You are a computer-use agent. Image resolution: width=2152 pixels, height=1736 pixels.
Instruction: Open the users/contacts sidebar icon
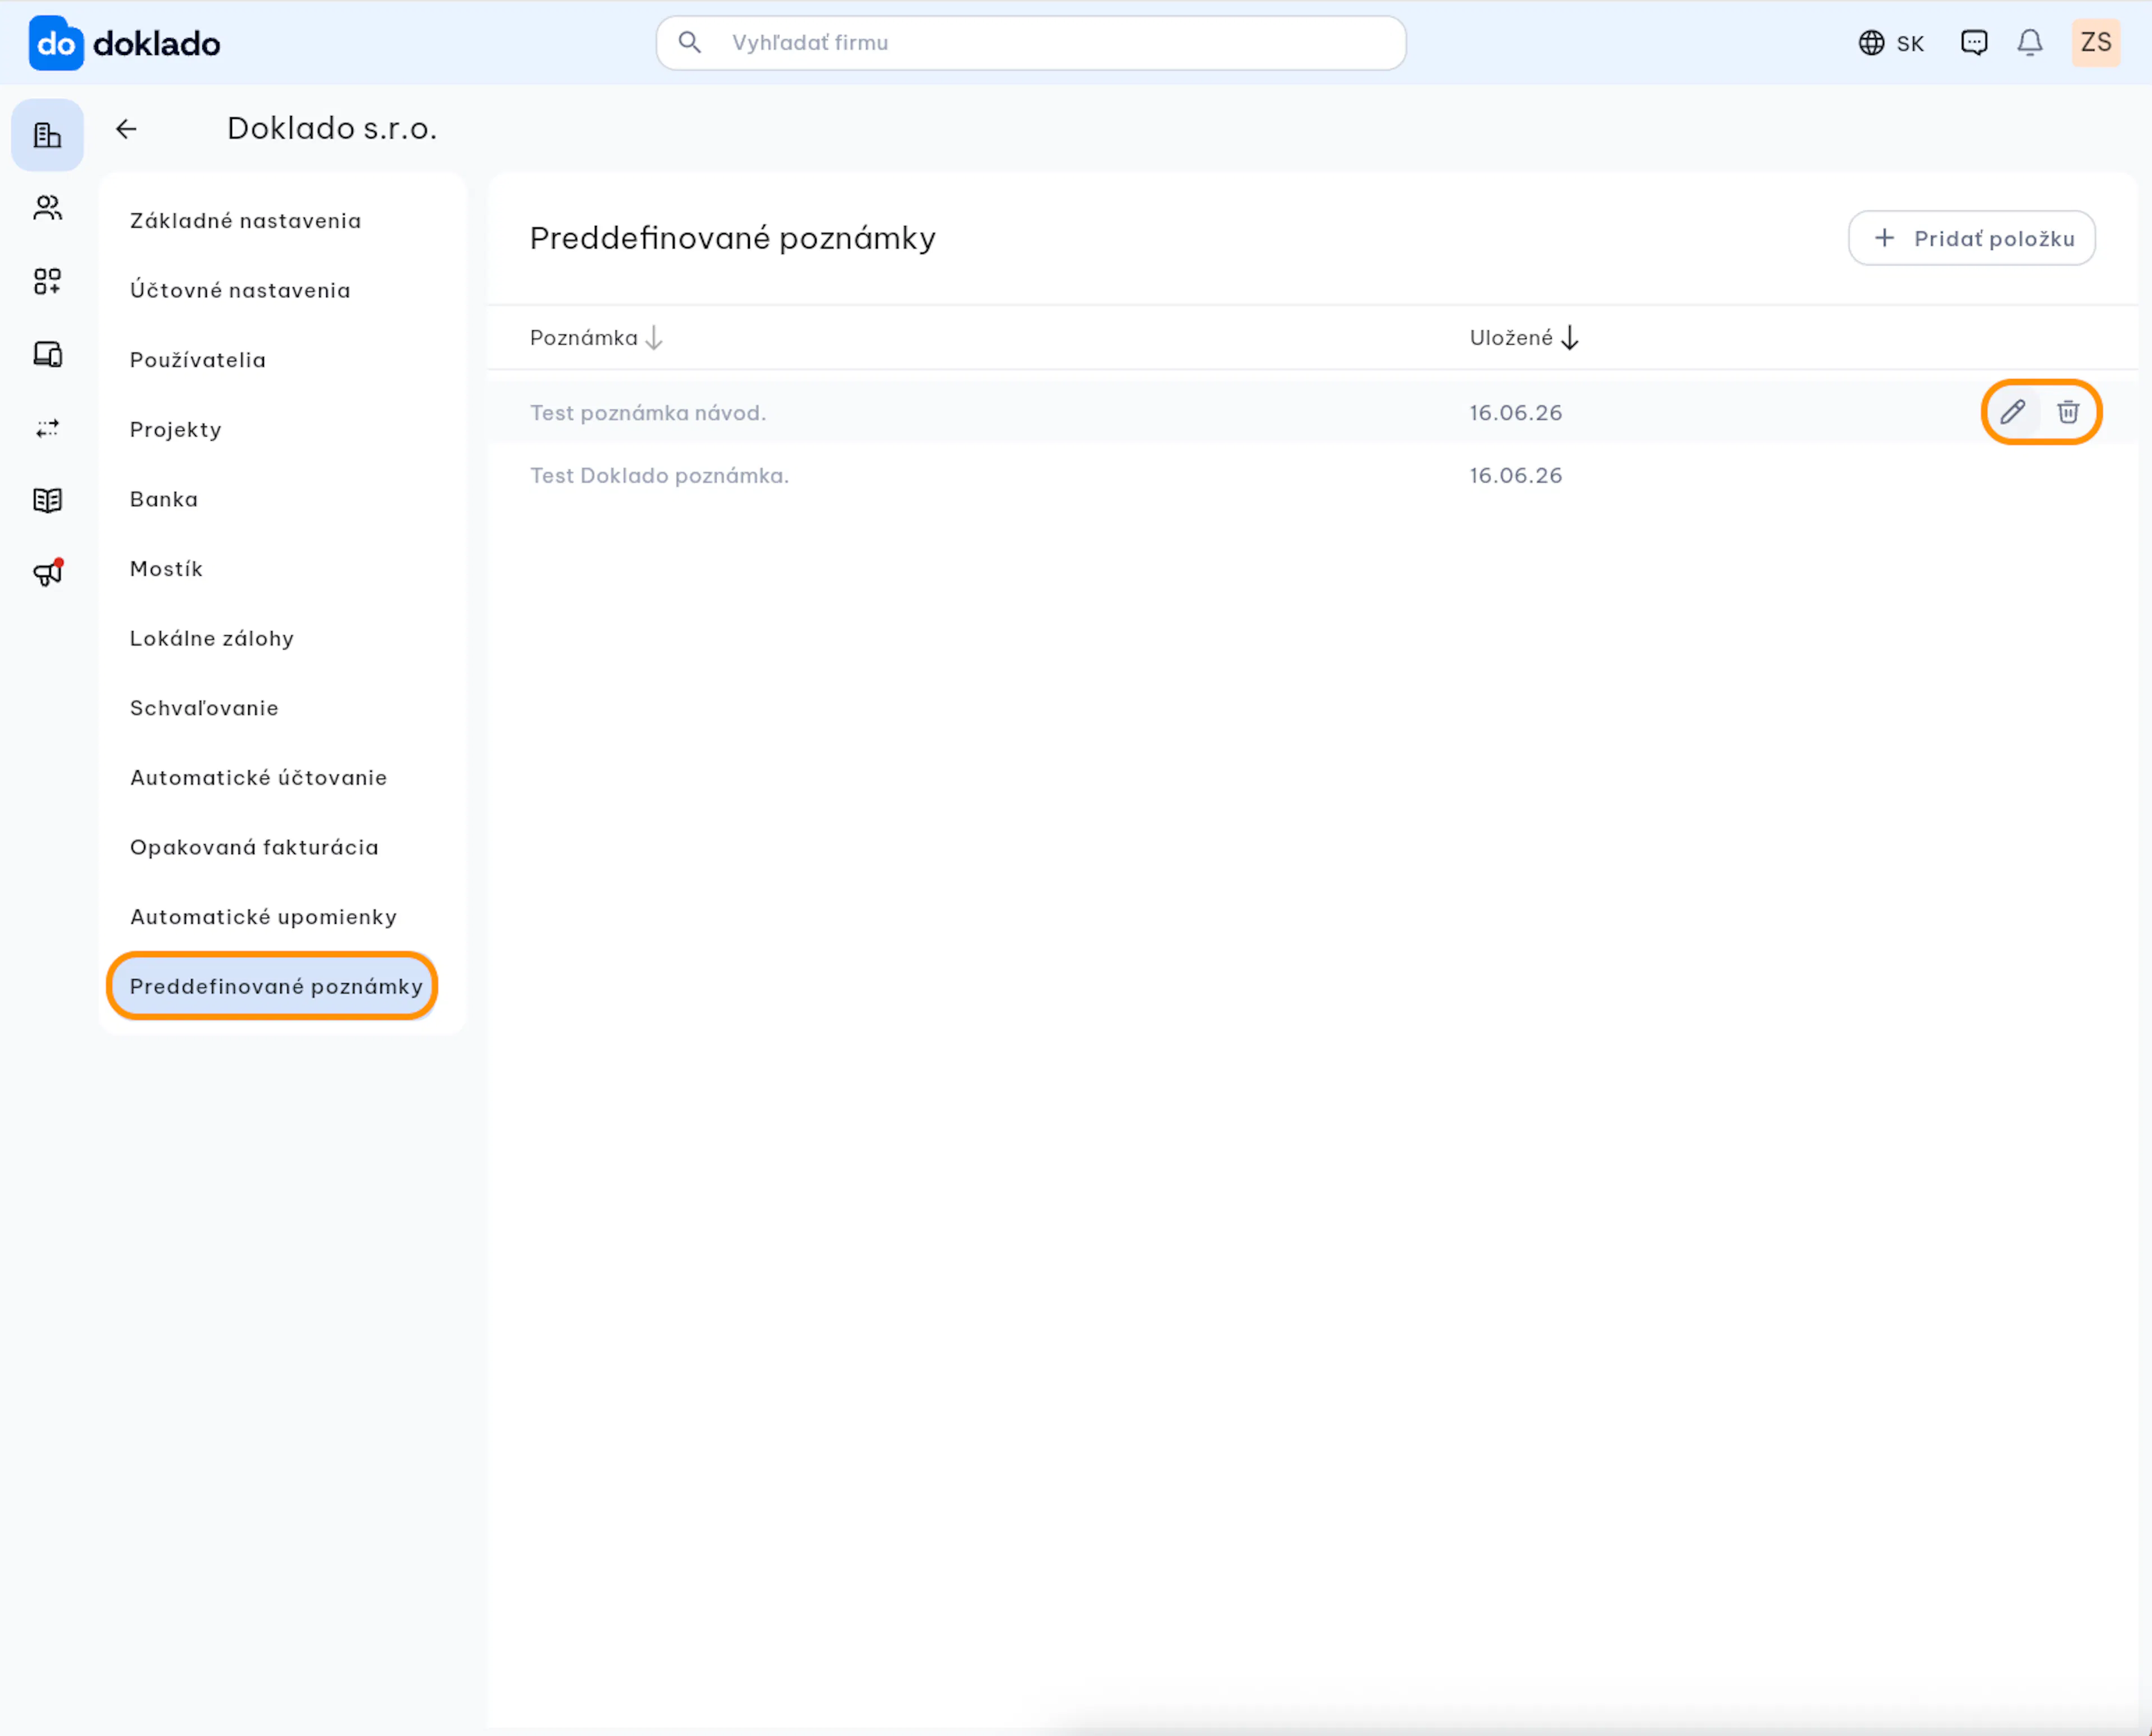[x=47, y=208]
